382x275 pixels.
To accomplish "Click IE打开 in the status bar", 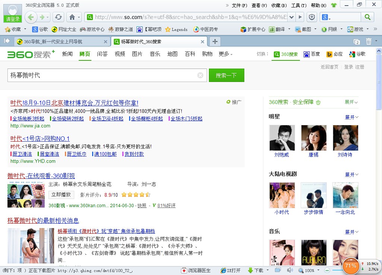I will [231, 271].
